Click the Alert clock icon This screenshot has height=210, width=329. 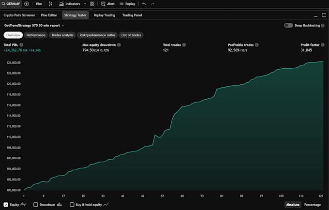(103, 3)
